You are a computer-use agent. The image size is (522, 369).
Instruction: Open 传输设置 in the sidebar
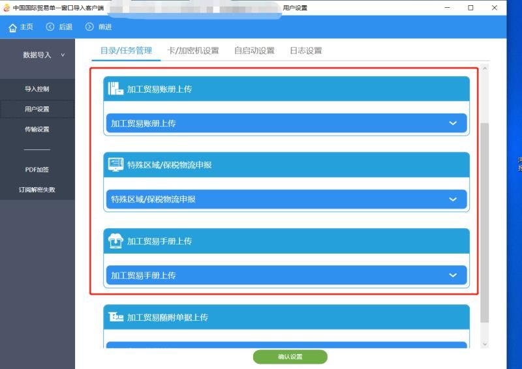[x=37, y=129]
